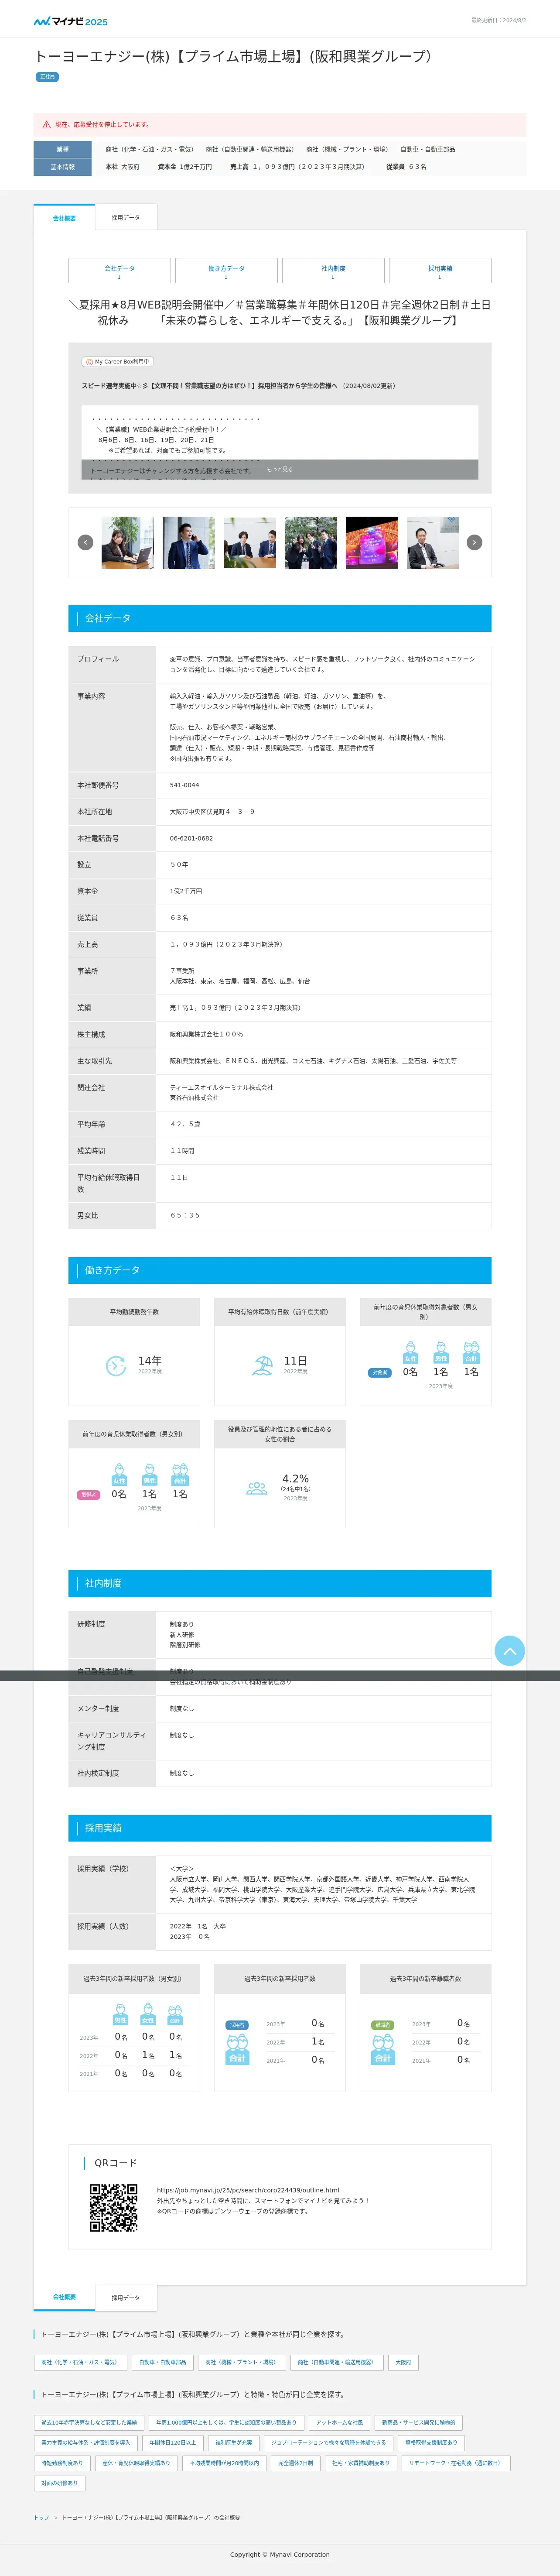Open the ジョブローテーション feature tag

point(328,2442)
